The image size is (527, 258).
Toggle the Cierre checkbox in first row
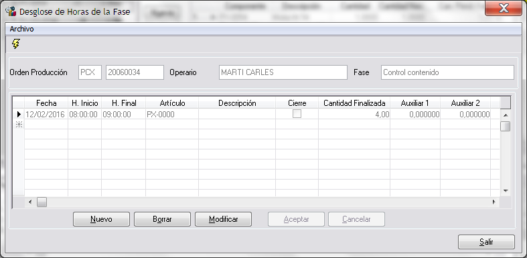[x=297, y=114]
